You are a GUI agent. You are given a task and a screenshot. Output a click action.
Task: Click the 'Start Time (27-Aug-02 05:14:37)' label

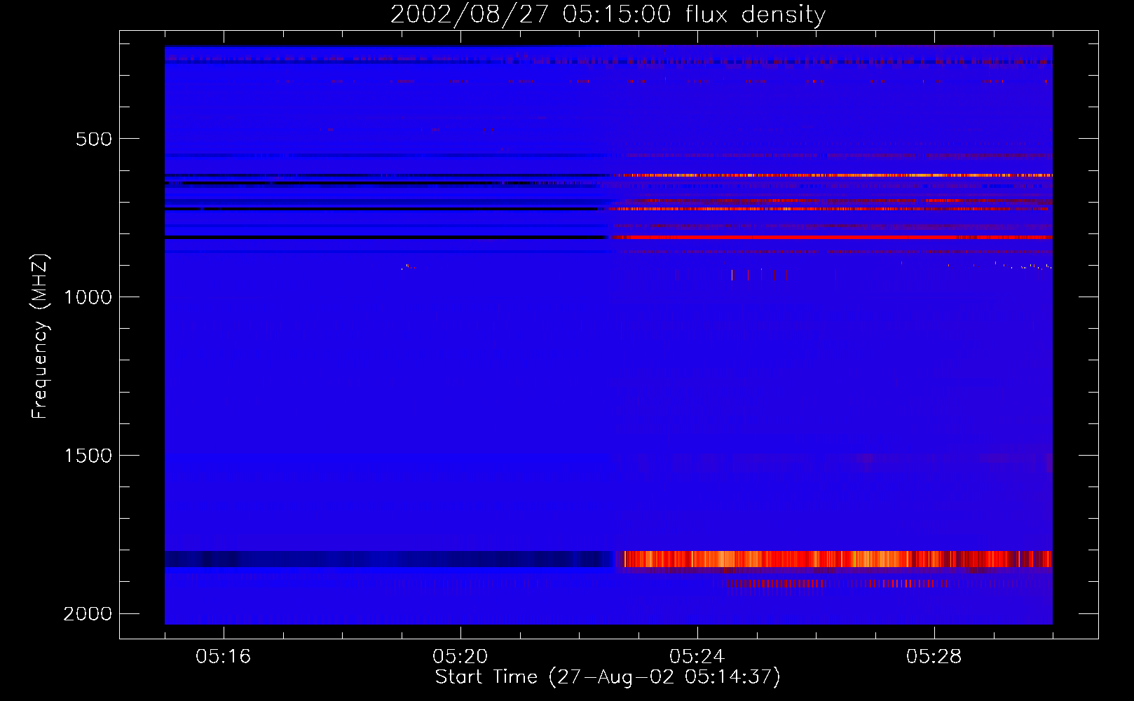point(608,677)
